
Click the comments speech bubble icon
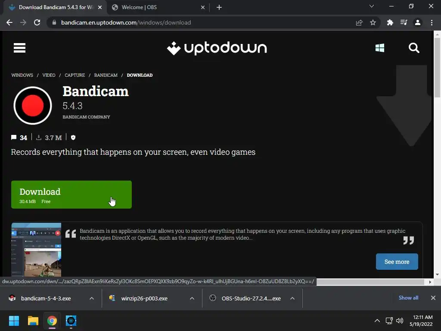[13, 137]
